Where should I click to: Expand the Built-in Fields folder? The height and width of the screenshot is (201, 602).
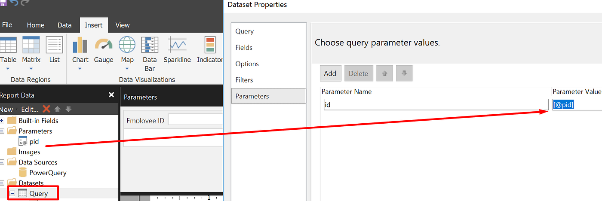(2, 121)
